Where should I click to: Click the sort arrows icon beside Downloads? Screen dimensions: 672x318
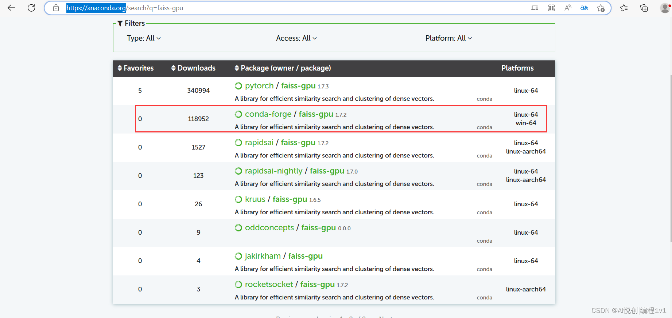pos(174,68)
